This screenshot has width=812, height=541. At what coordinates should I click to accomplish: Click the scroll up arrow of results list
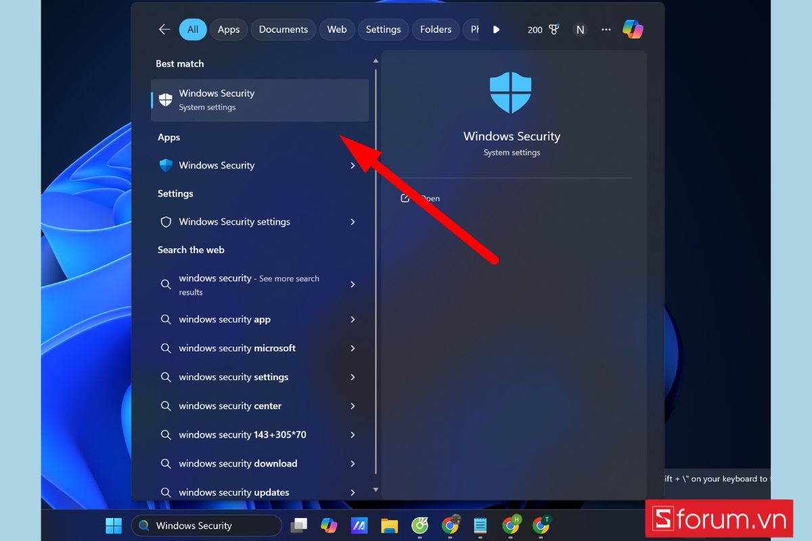(x=376, y=62)
